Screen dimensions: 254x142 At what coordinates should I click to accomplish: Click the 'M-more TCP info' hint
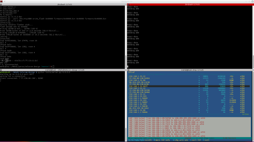pos(162,140)
